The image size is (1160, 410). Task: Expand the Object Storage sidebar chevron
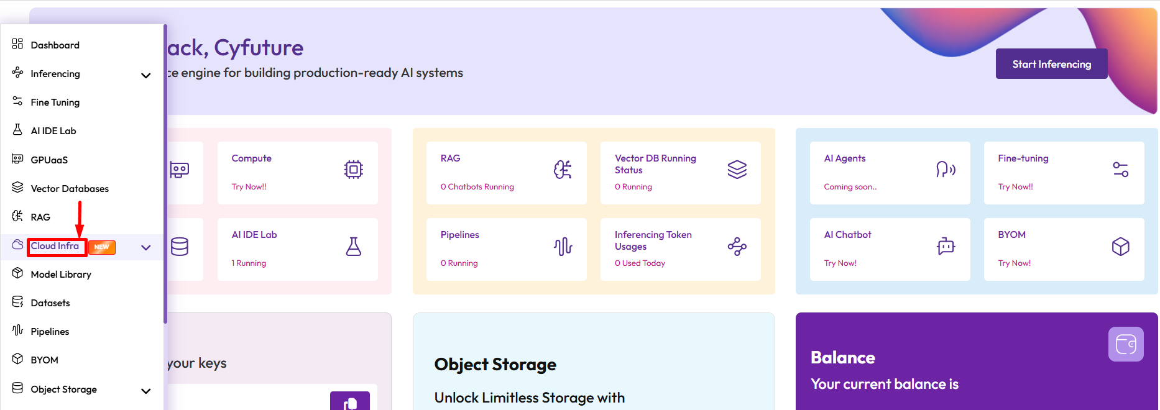click(x=146, y=391)
